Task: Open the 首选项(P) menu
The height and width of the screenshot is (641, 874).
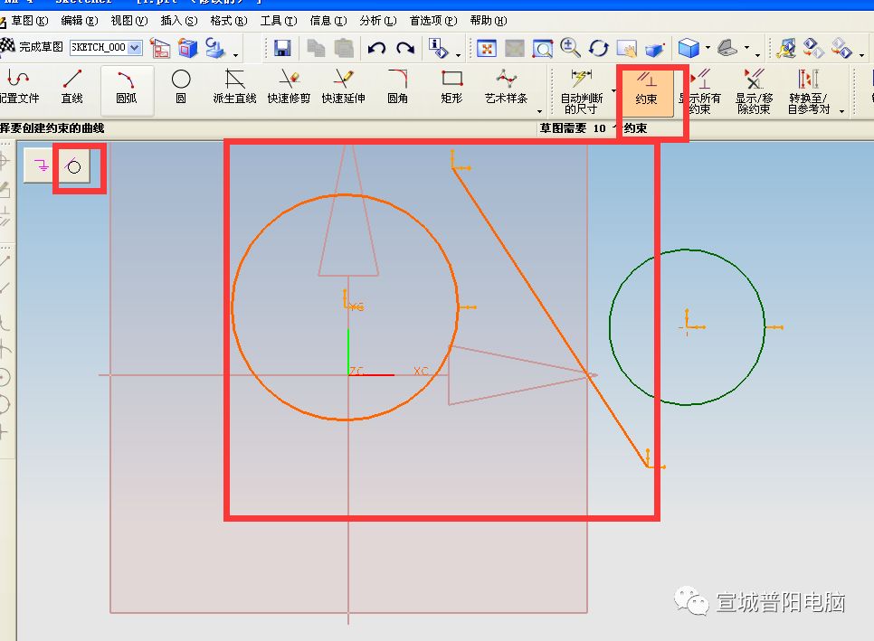Action: (x=433, y=21)
